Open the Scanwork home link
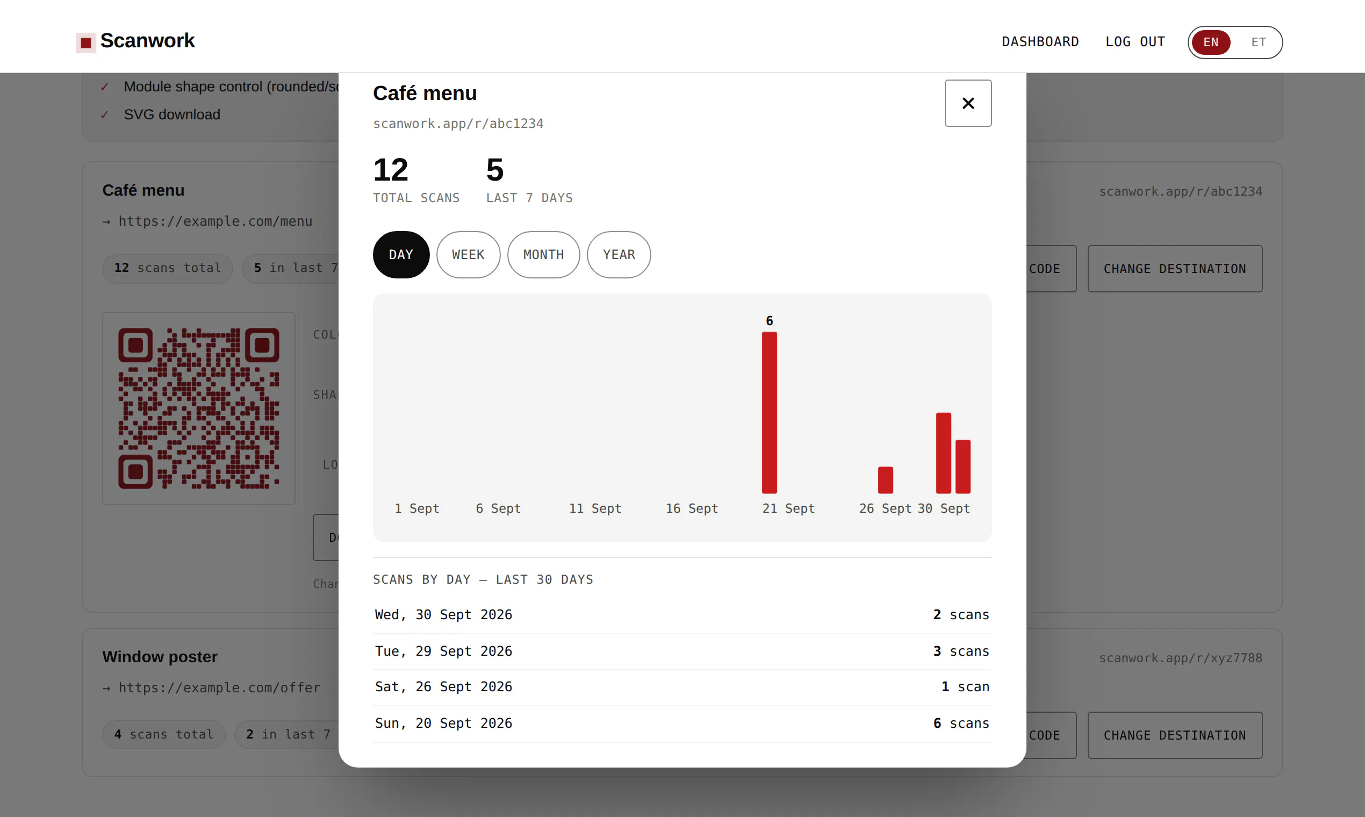Screen dimensions: 1365x817 [x=135, y=41]
